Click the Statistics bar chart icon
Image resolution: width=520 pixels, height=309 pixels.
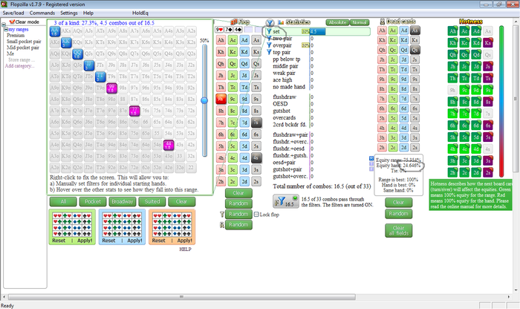click(x=281, y=22)
